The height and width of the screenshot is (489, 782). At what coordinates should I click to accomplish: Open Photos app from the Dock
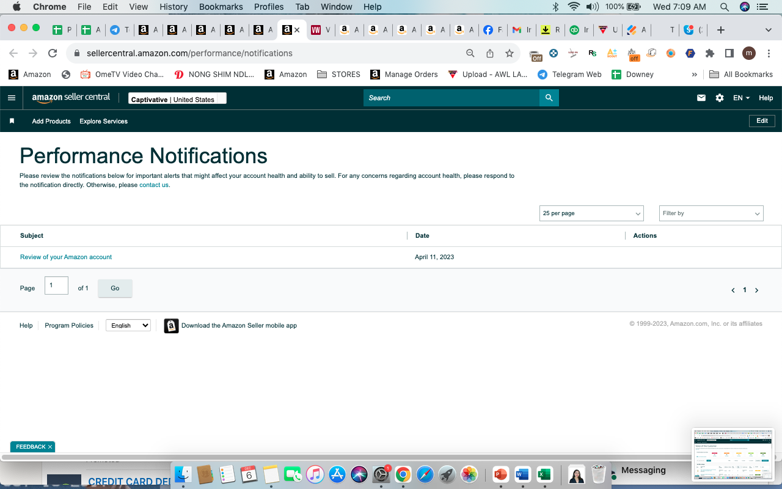[469, 474]
